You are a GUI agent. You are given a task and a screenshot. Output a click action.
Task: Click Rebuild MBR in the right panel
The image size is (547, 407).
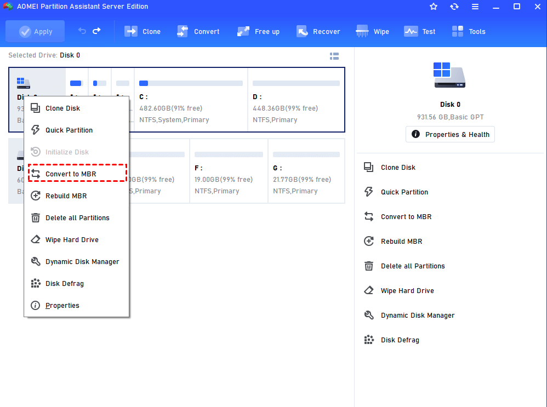[x=393, y=242]
